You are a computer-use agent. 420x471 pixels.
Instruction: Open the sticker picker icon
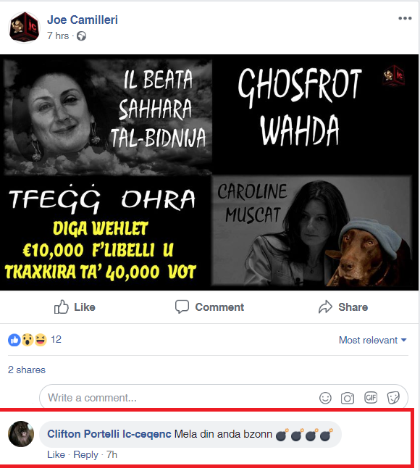[393, 398]
